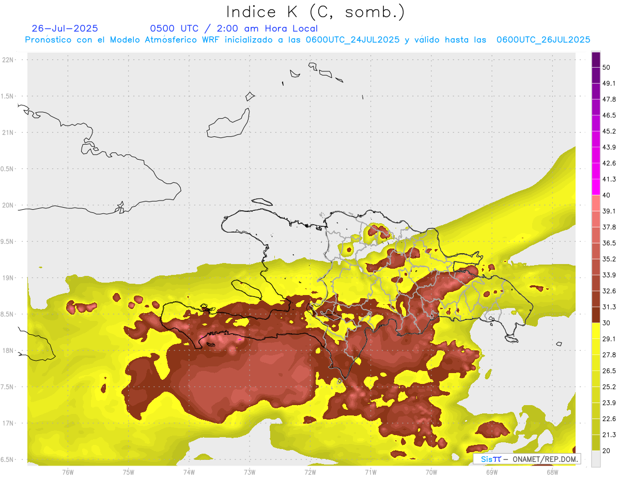Click the "45.2" color bar value
The height and width of the screenshot is (479, 620).
(609, 131)
